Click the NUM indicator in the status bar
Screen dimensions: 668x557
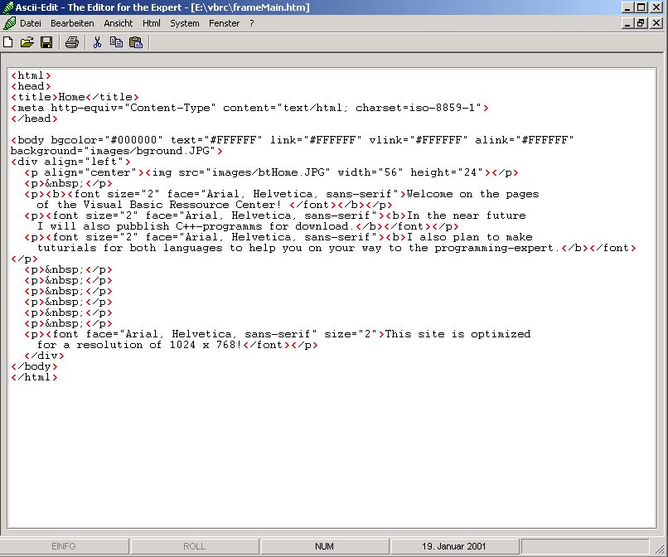point(324,547)
